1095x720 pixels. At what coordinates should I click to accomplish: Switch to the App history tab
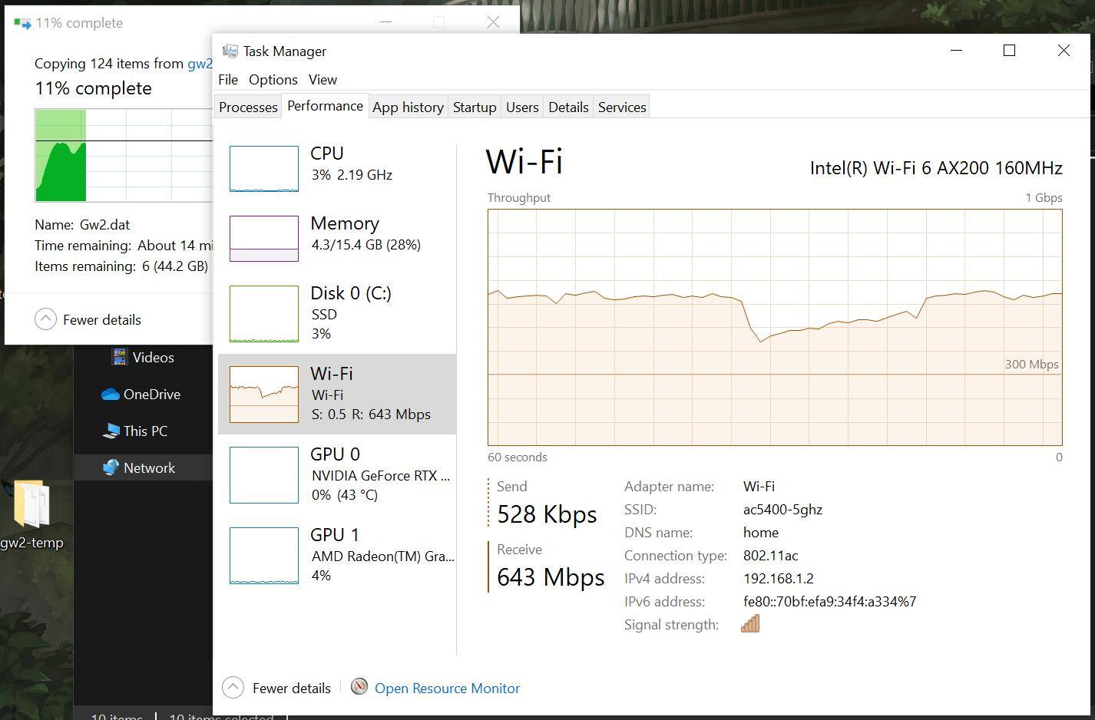pyautogui.click(x=408, y=107)
